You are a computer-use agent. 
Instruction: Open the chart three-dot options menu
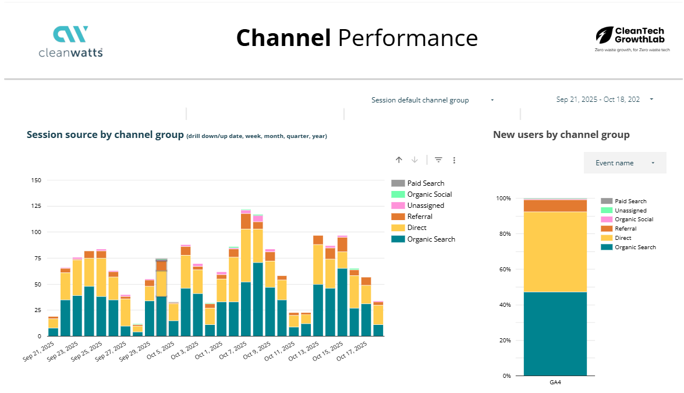[x=454, y=160]
